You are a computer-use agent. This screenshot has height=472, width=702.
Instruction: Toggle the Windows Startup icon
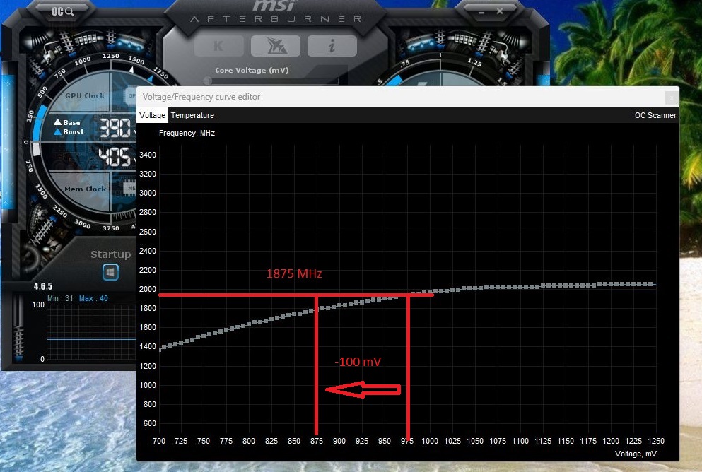110,271
